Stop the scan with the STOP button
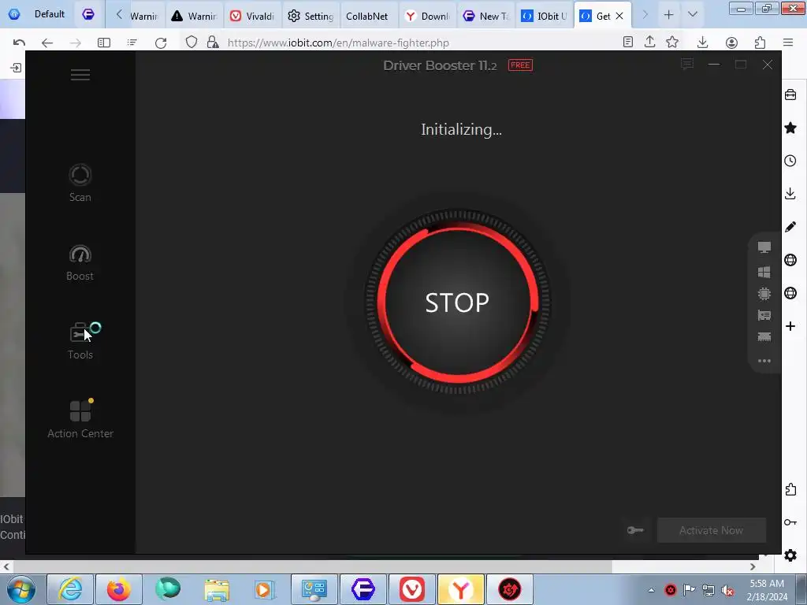 457,302
